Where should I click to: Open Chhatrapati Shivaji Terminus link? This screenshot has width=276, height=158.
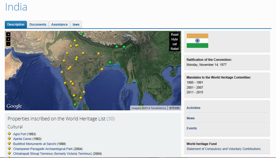(53, 154)
